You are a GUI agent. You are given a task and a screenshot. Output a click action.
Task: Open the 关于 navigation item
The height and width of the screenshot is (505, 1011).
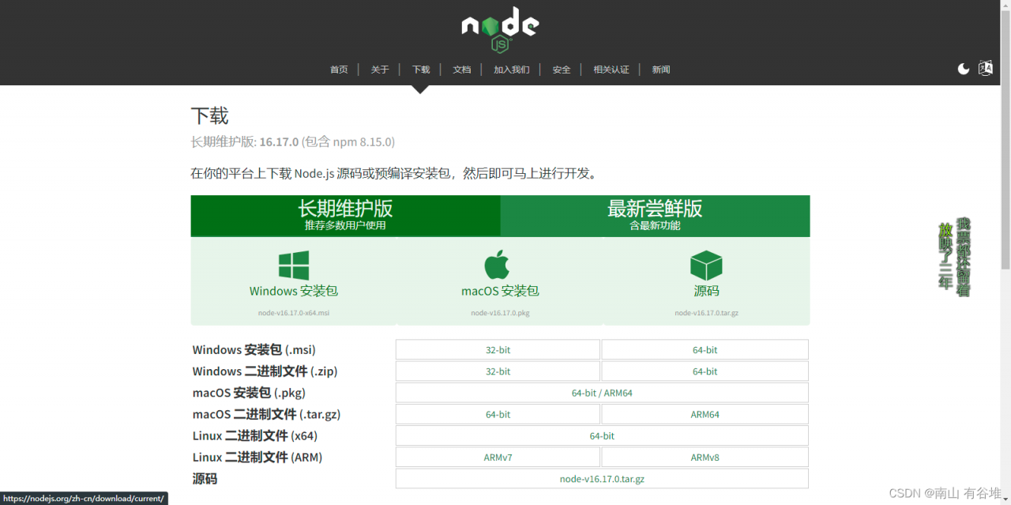(380, 70)
